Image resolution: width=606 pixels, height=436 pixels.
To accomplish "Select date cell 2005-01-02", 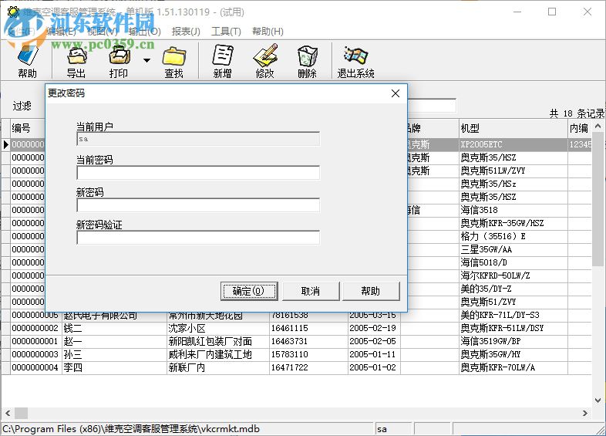I will pyautogui.click(x=374, y=367).
